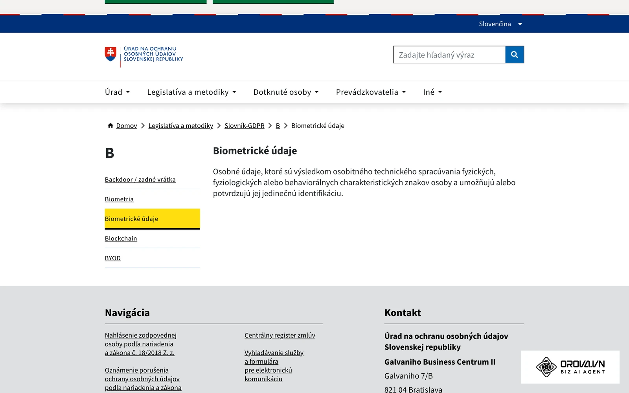Open Slovník-GDPR breadcrumb link

[x=245, y=126]
